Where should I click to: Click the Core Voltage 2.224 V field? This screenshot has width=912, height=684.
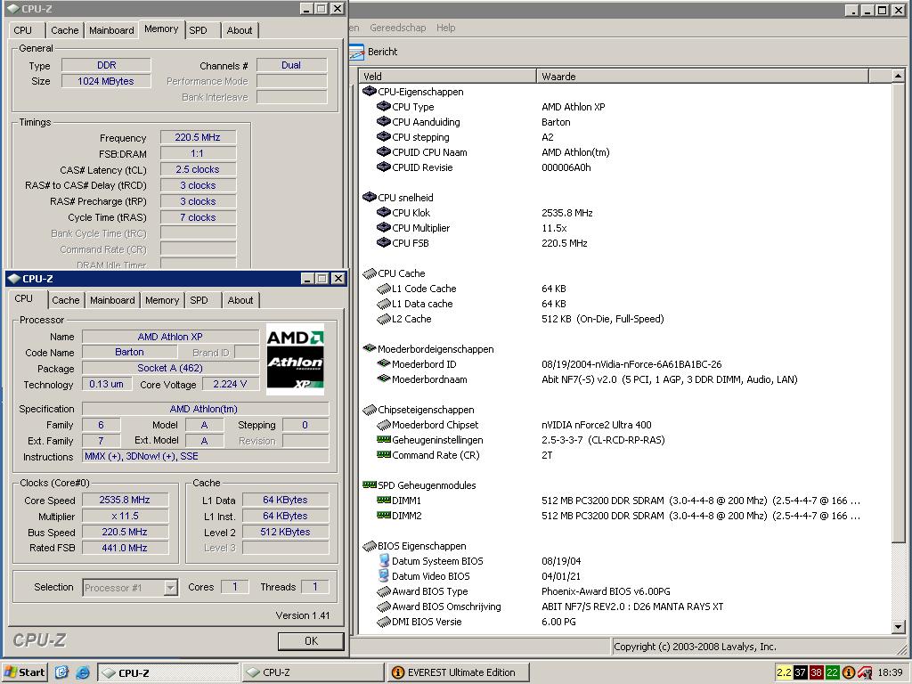pyautogui.click(x=231, y=385)
